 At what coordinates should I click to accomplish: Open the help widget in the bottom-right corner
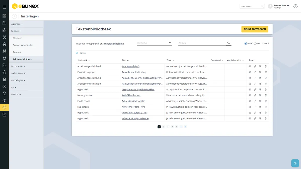coord(295,163)
